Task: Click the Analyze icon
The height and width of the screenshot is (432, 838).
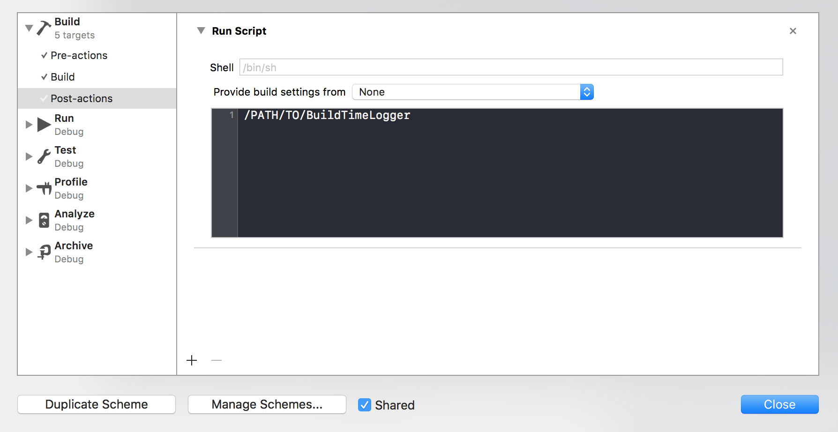Action: click(44, 220)
